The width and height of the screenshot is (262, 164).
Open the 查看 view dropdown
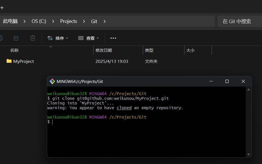point(89,38)
